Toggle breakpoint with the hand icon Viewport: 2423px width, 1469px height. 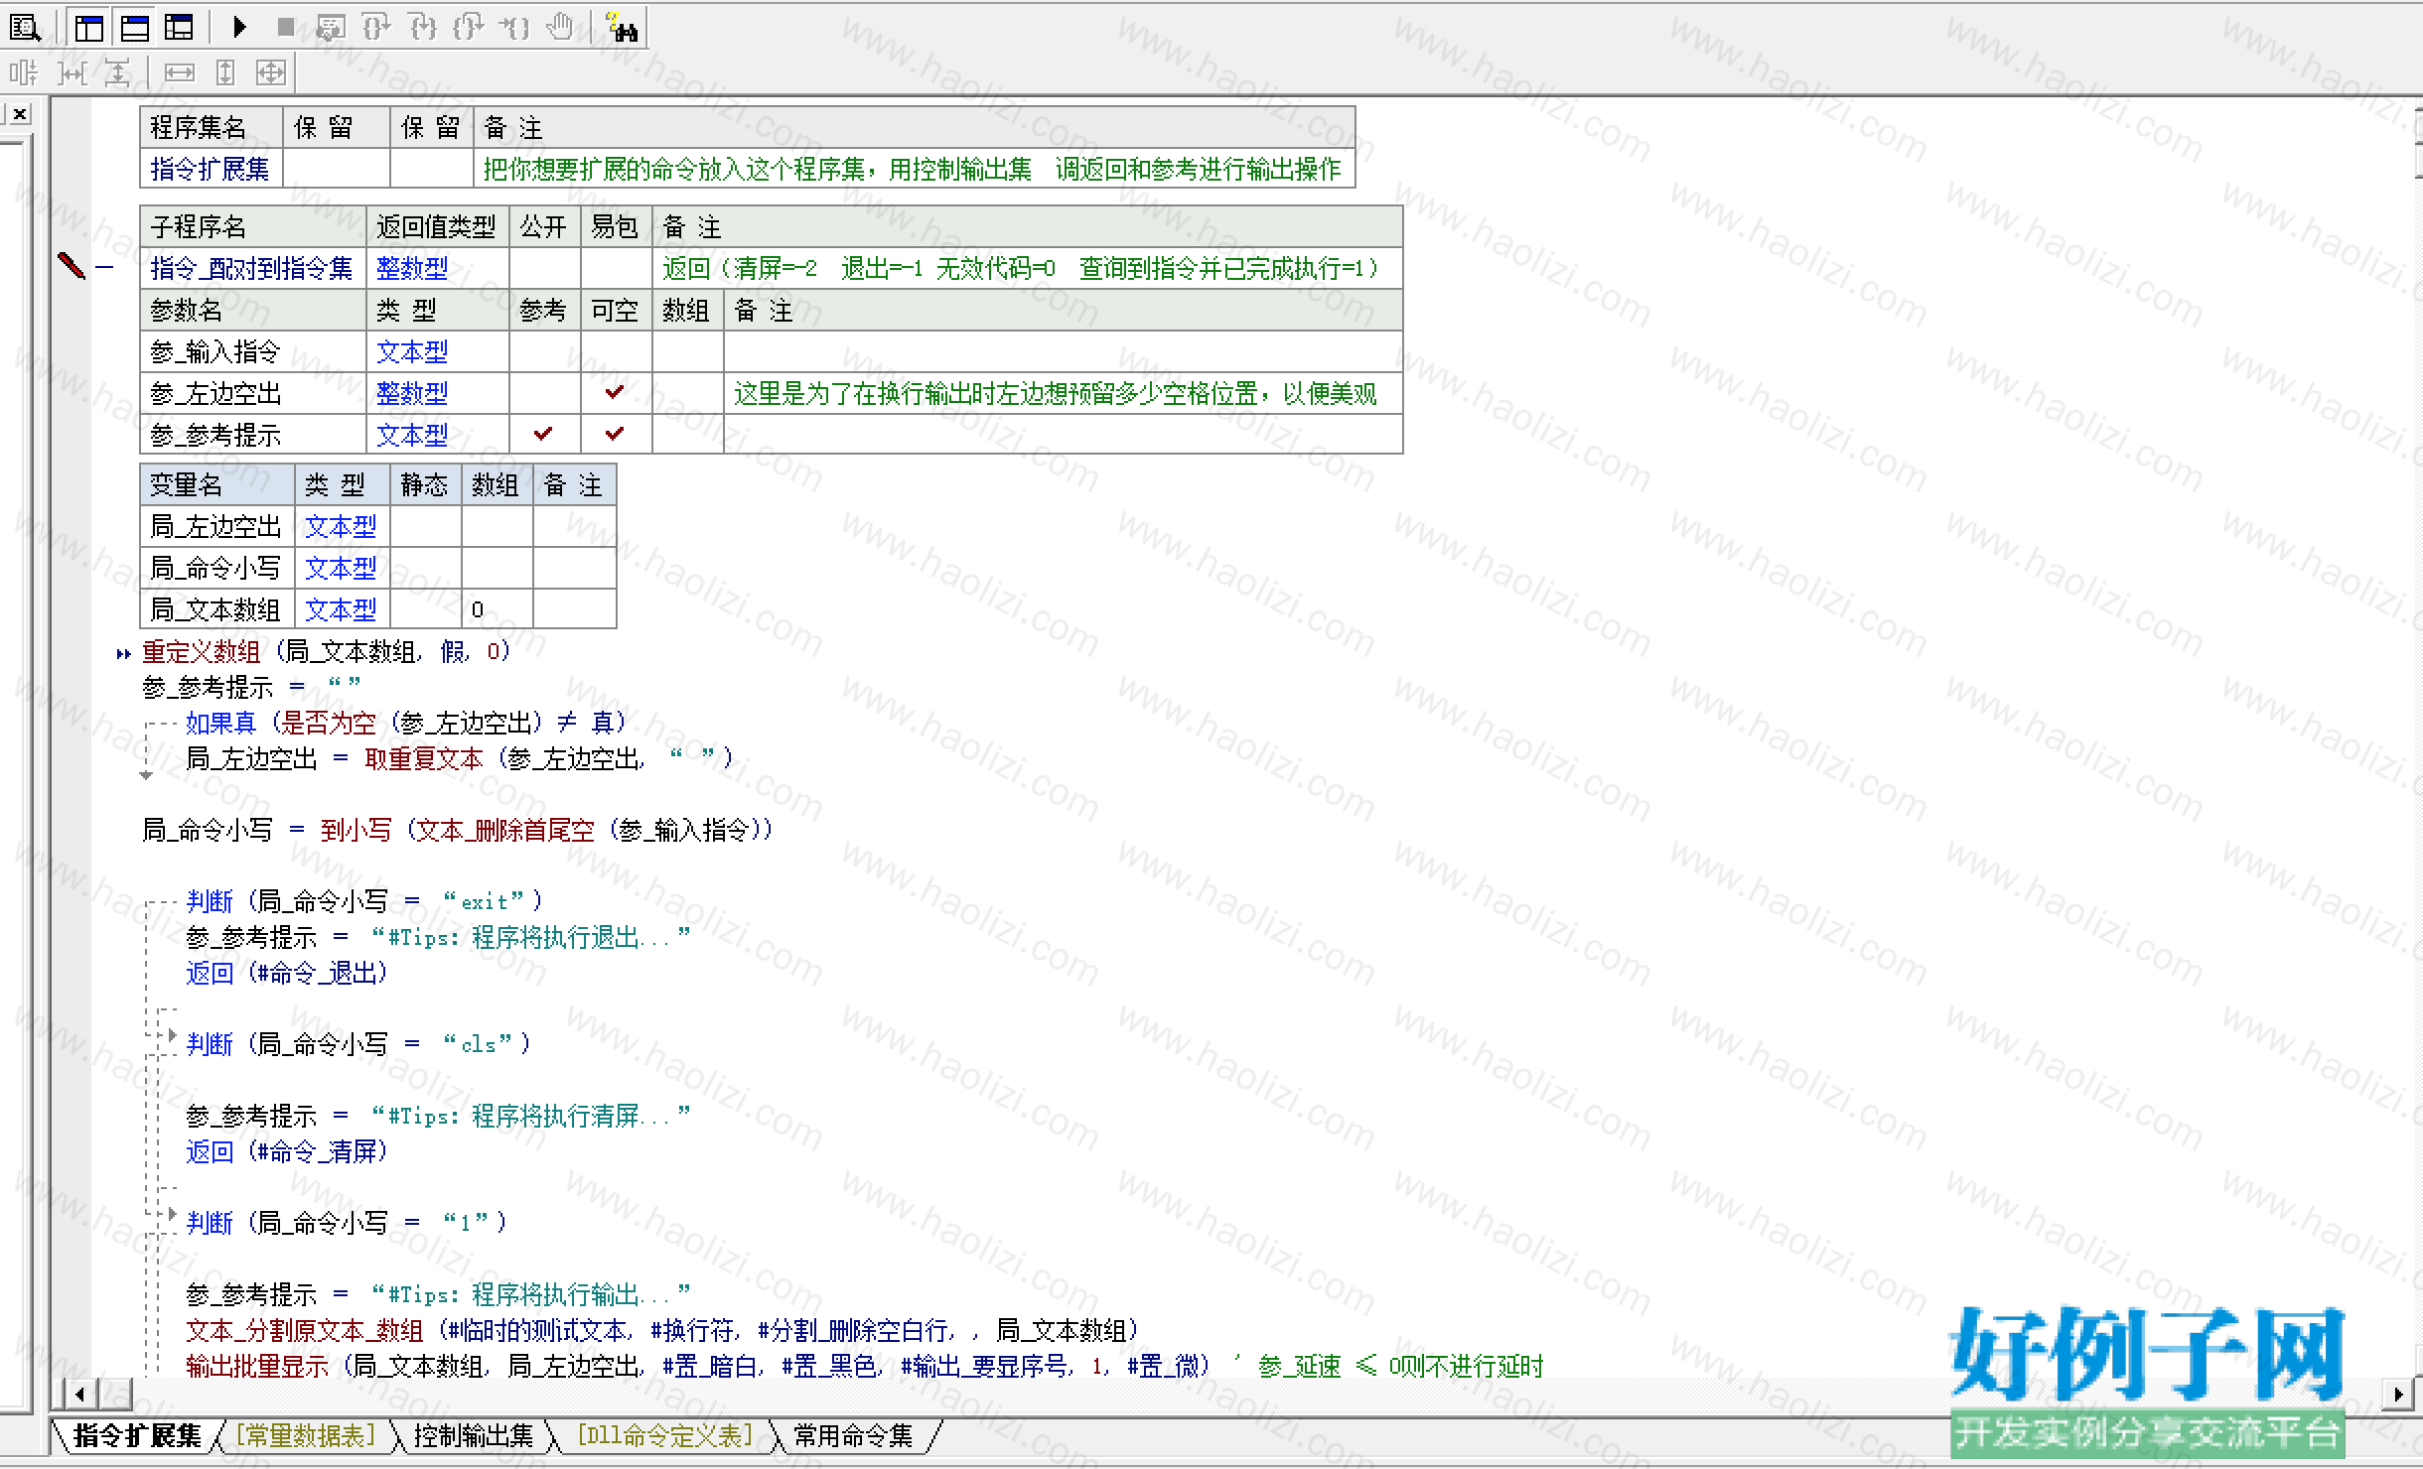point(561,28)
